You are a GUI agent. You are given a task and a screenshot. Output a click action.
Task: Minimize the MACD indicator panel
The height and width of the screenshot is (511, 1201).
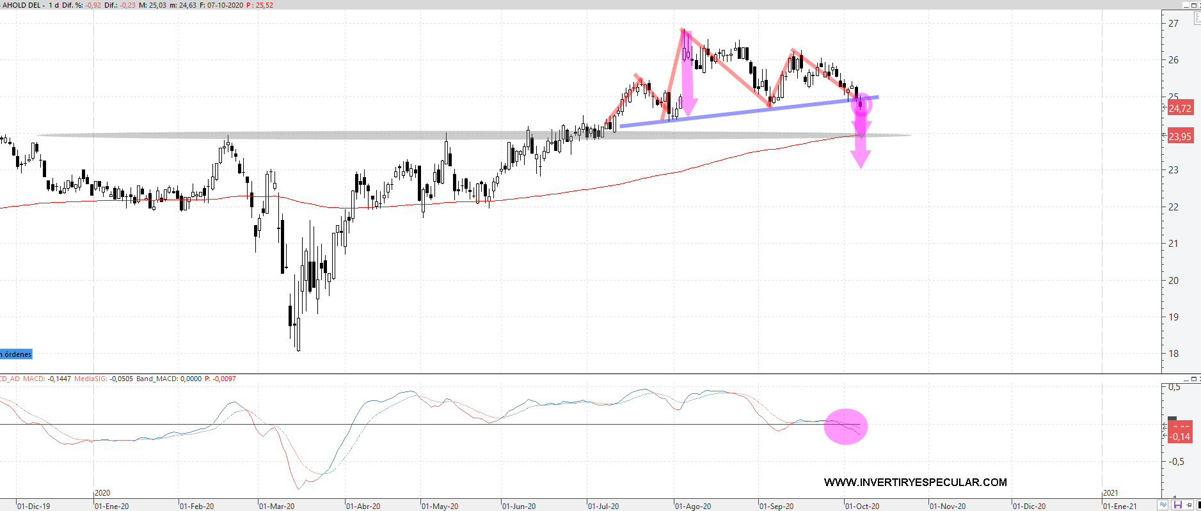pyautogui.click(x=1186, y=379)
